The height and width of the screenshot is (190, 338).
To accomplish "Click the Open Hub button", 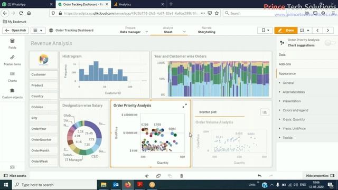I will 15,31.
